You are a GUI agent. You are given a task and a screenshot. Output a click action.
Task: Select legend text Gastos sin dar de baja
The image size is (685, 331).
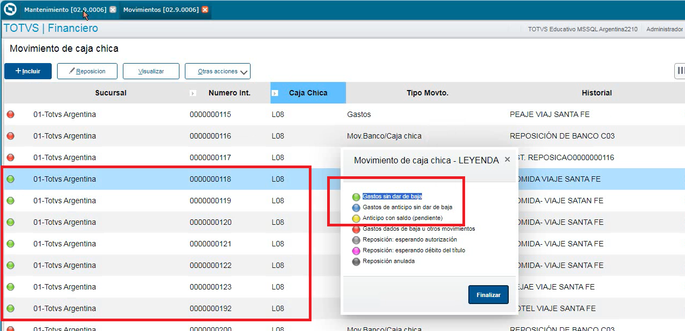tap(392, 196)
